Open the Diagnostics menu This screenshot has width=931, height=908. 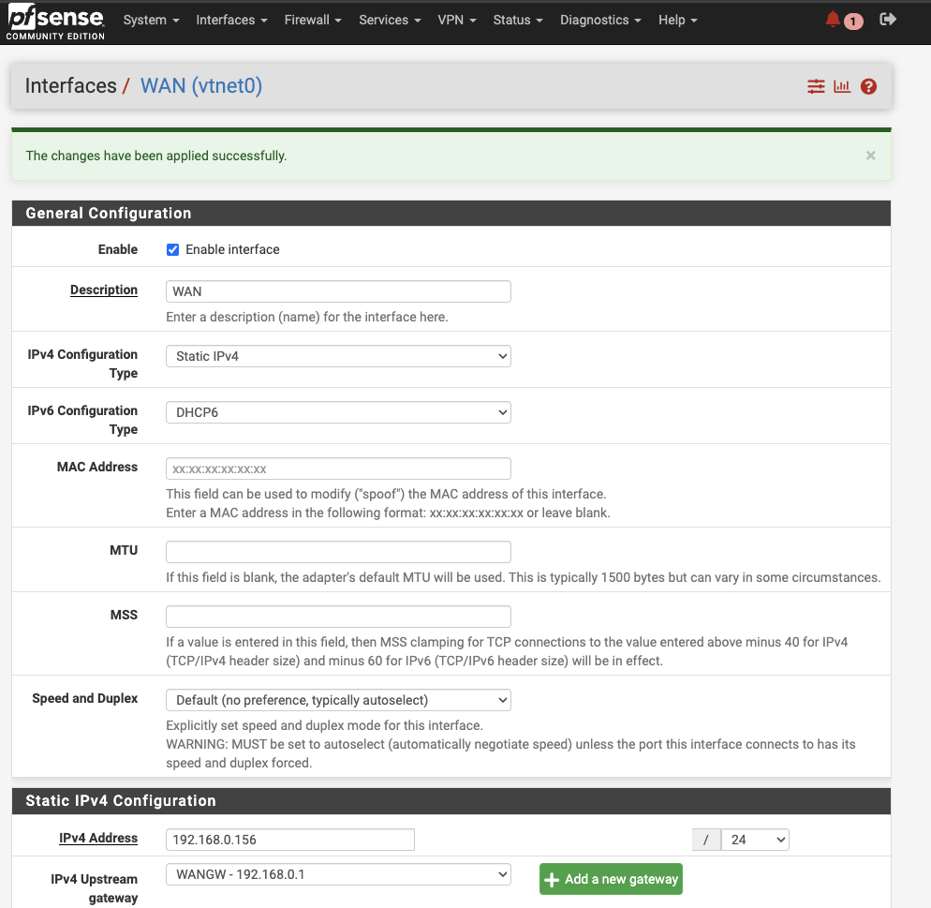pos(599,20)
